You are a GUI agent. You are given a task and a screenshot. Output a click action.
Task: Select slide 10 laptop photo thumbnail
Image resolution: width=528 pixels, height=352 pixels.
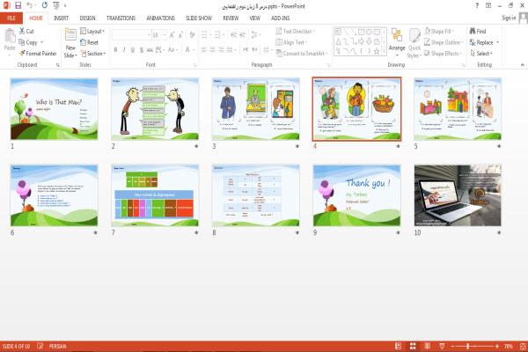click(458, 195)
